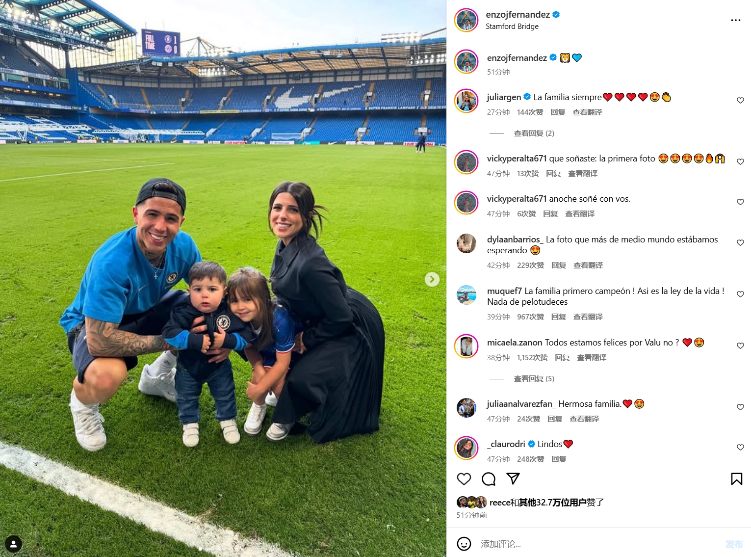Open enzojfernandez profile from the header
This screenshot has width=751, height=557.
pos(518,15)
